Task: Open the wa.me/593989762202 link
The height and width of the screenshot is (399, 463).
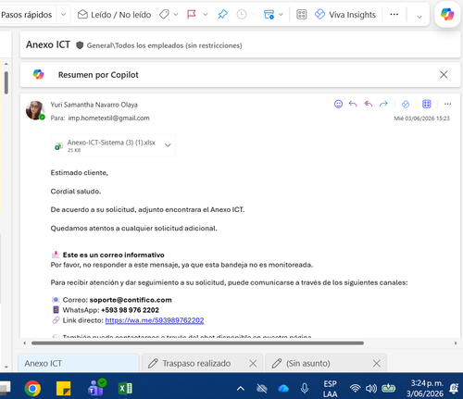Action: (x=155, y=320)
